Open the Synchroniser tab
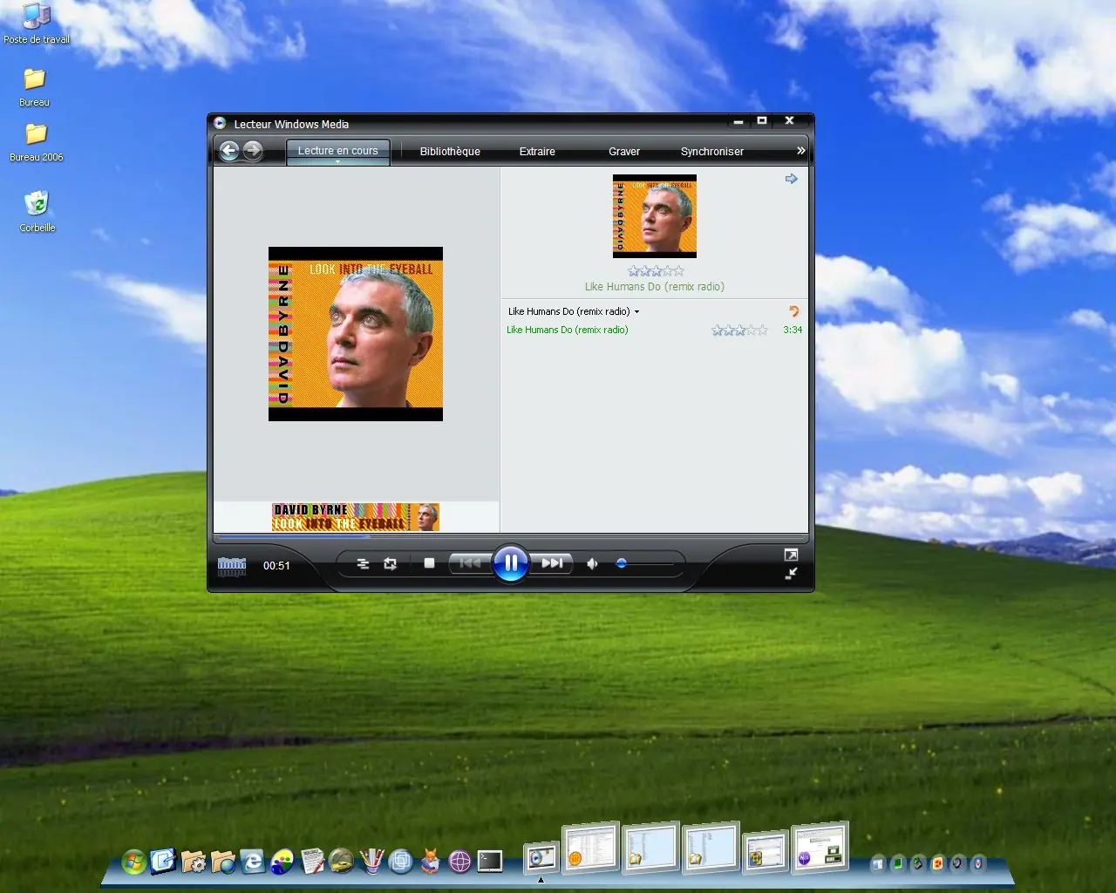The image size is (1116, 893). point(712,152)
